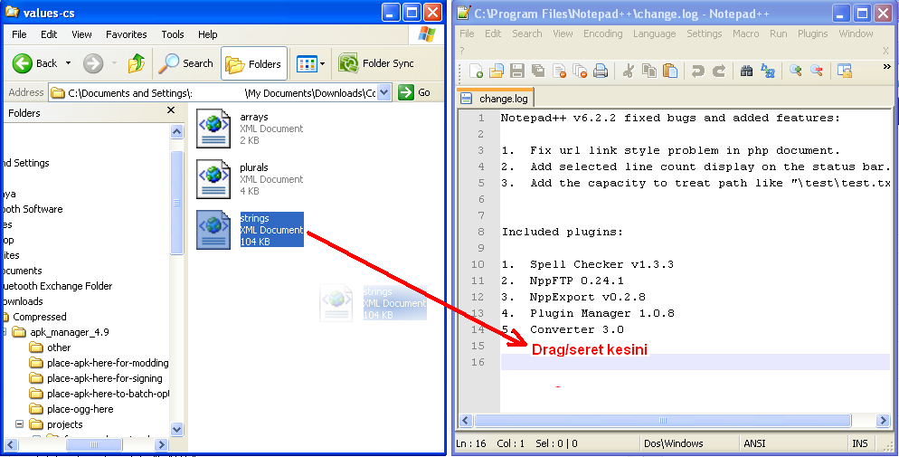Click line 8 'Included plugins:' text
This screenshot has height=457, width=899.
563,232
